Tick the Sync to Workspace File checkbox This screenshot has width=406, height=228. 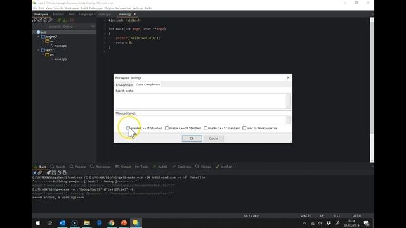click(244, 128)
